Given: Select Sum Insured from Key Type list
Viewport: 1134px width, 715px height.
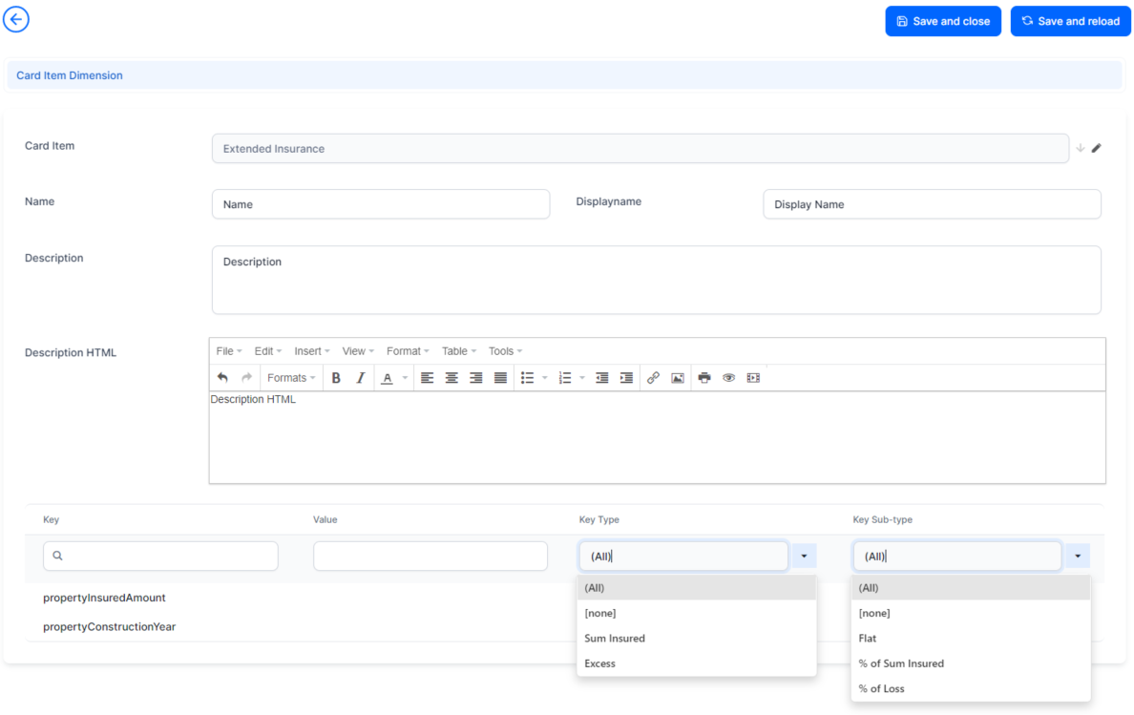Looking at the screenshot, I should click(615, 639).
